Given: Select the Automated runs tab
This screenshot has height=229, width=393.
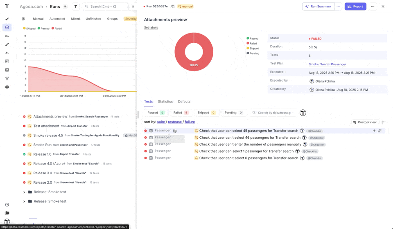Looking at the screenshot, I should coord(57,19).
